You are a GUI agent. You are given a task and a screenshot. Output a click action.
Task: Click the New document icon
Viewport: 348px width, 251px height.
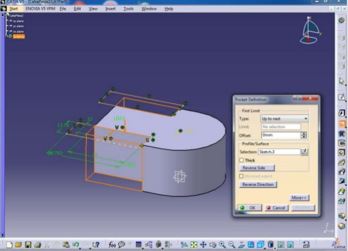point(9,244)
